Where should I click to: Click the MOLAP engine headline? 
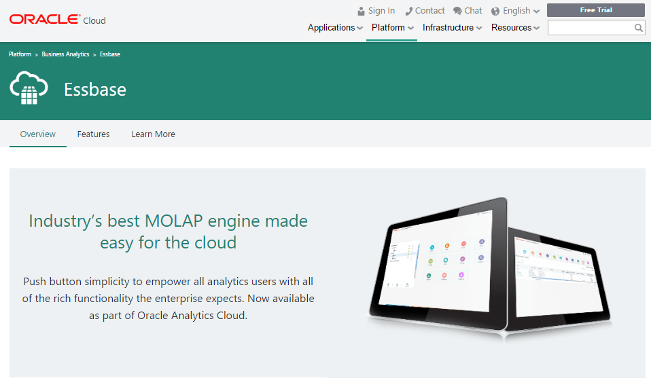click(168, 231)
